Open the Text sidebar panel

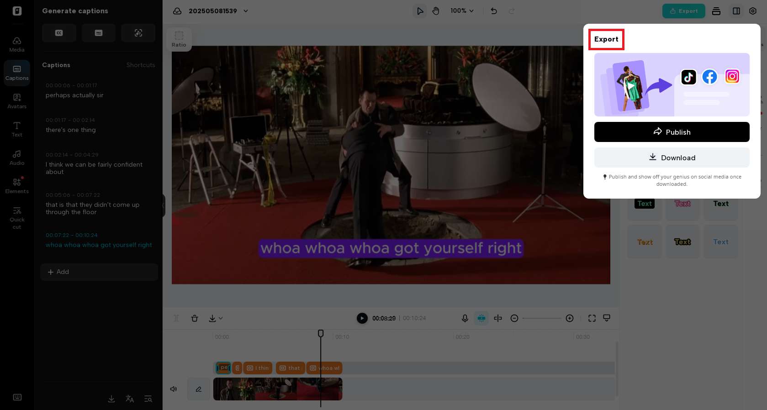point(17,130)
